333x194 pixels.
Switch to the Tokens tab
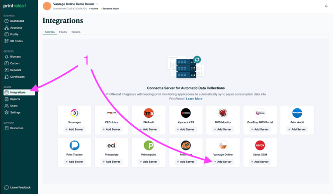76,32
